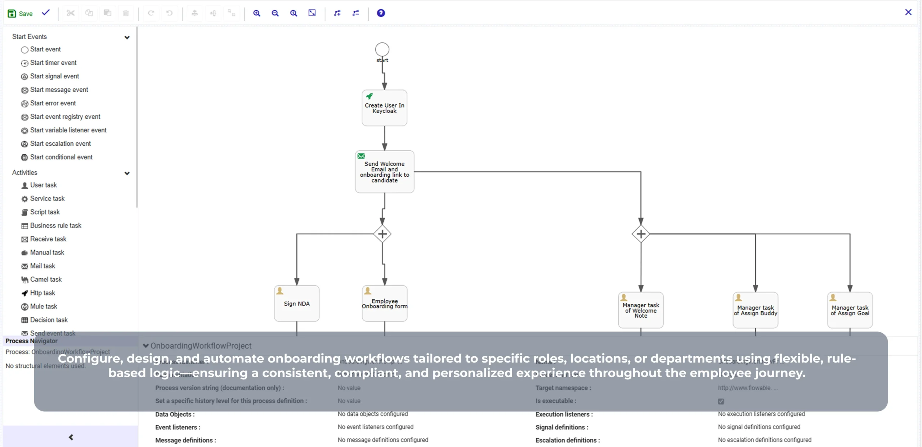Image resolution: width=922 pixels, height=447 pixels.
Task: Select Start signal event palette item
Action: click(x=50, y=76)
